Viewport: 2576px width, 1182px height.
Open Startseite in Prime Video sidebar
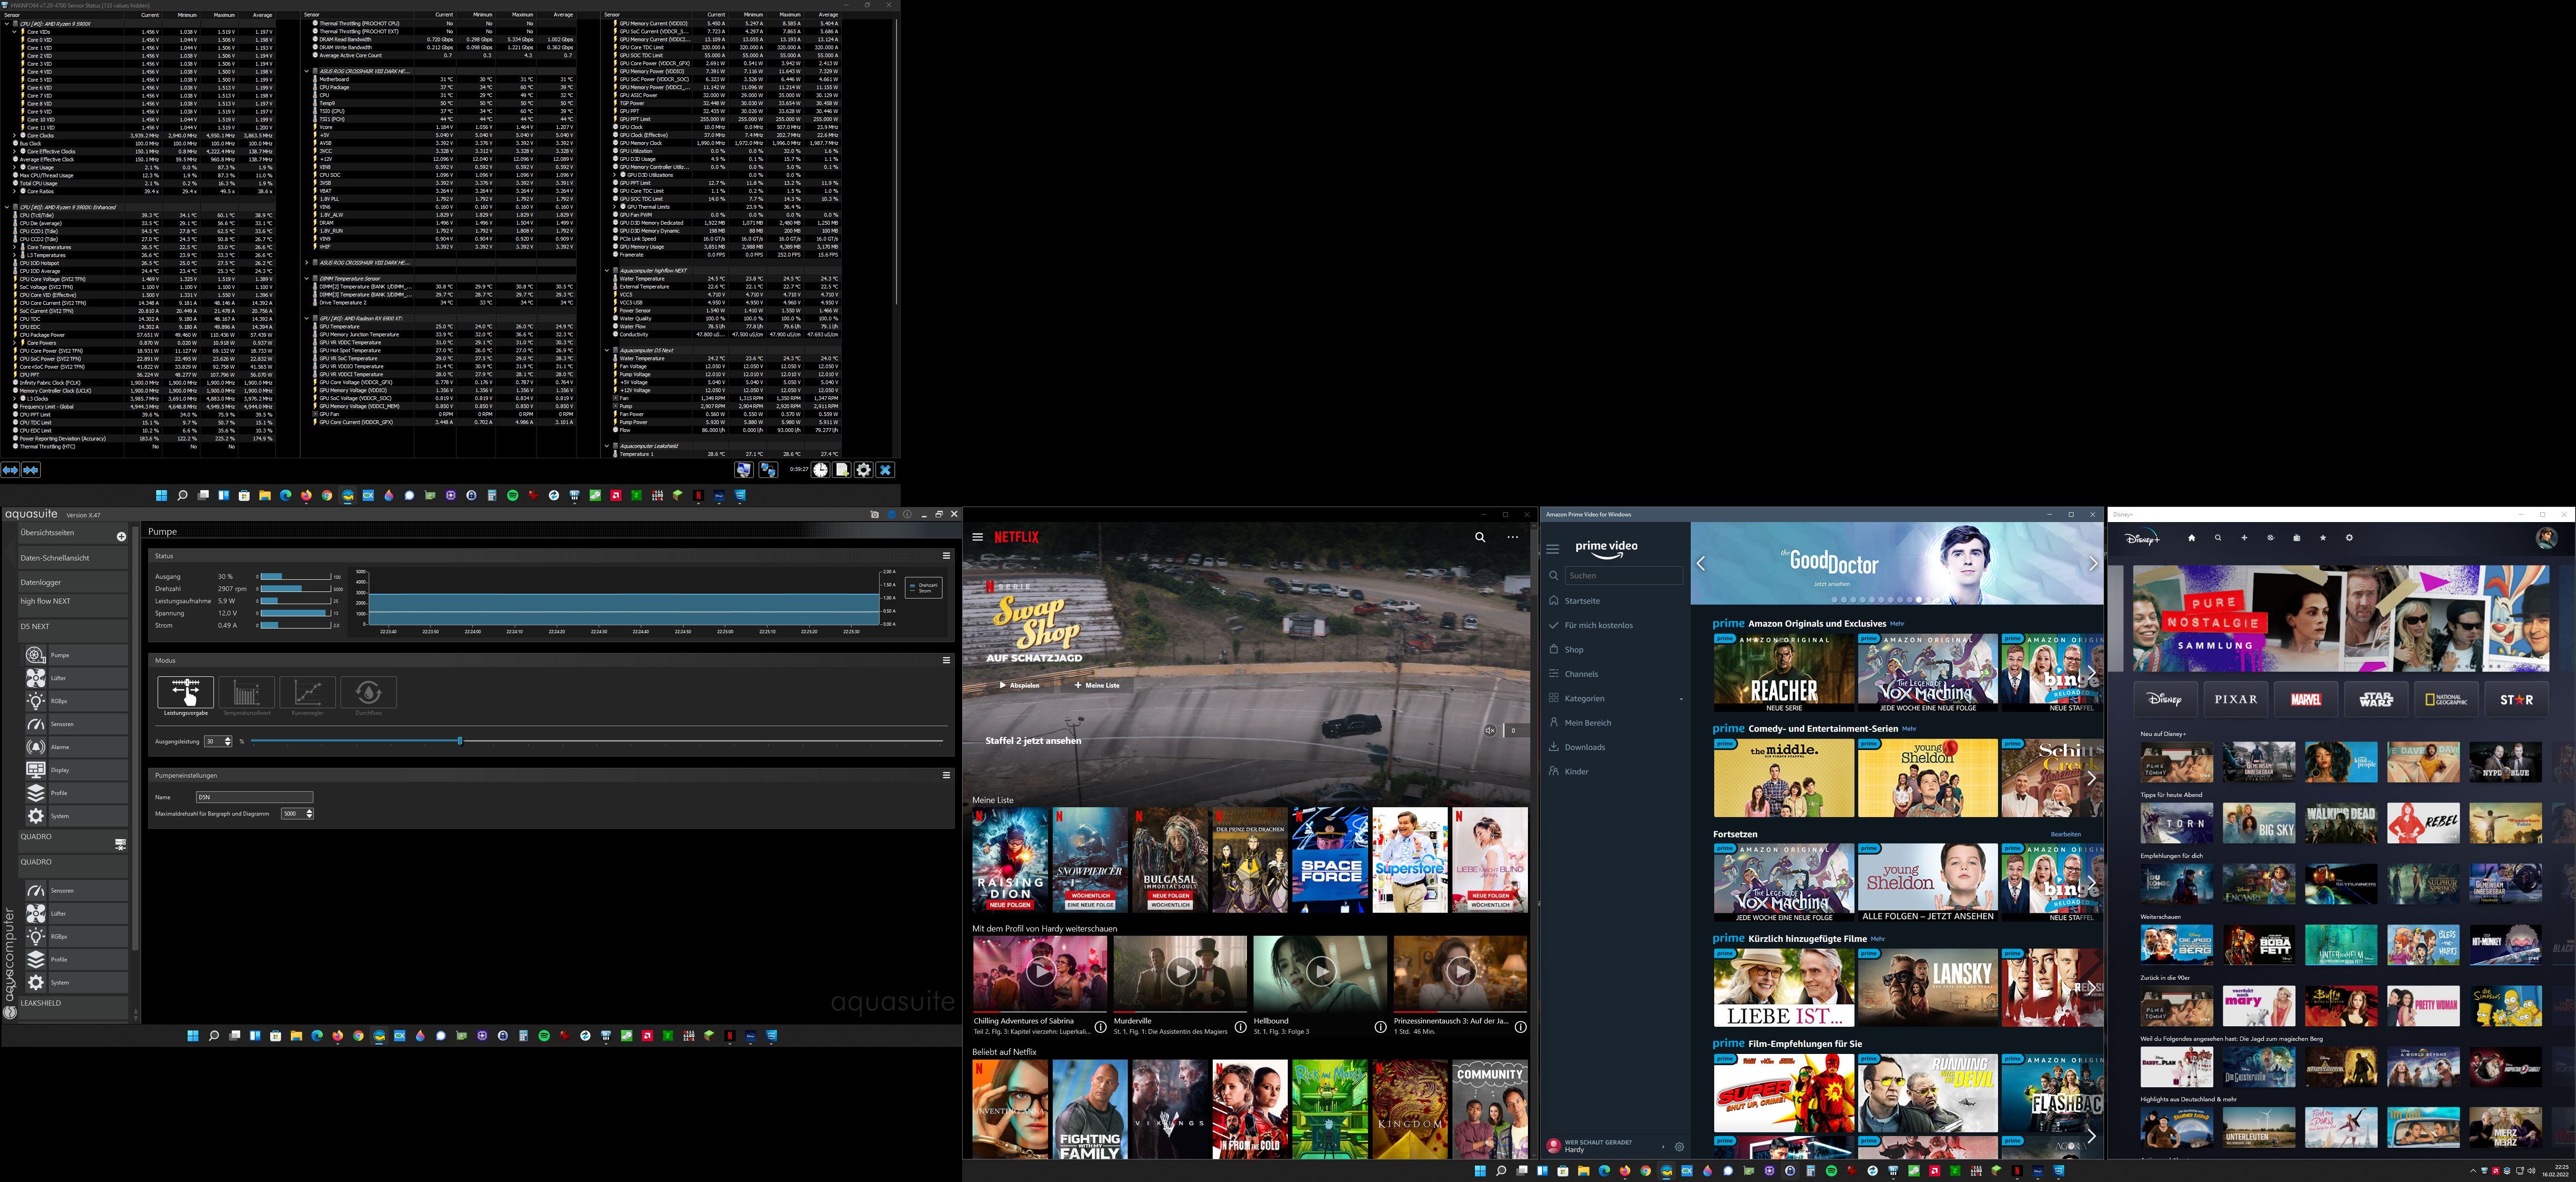tap(1582, 601)
